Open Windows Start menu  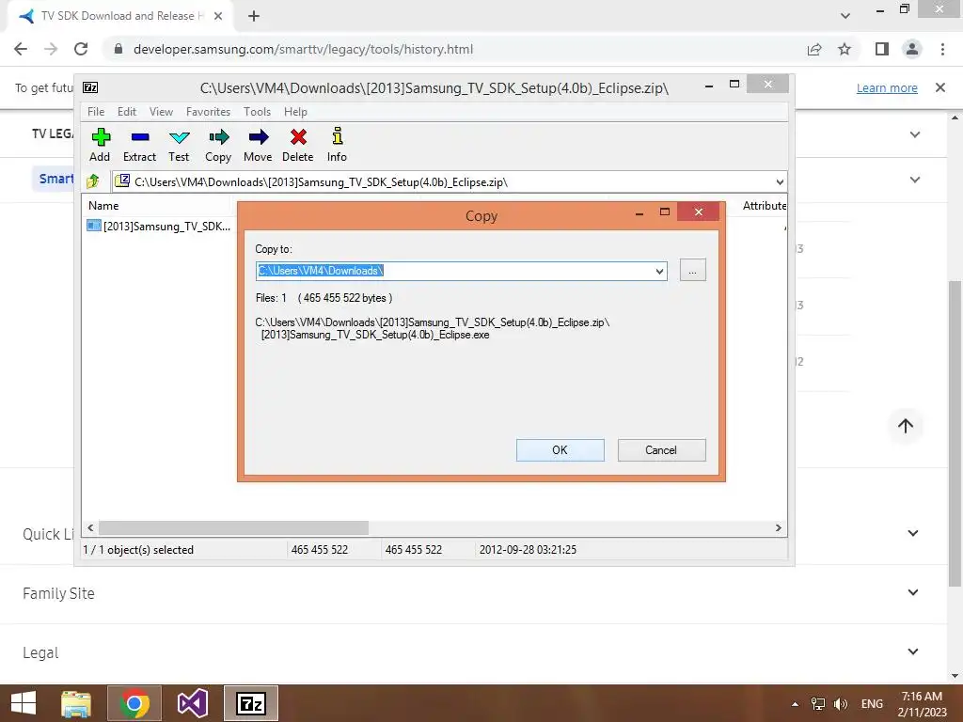(24, 703)
